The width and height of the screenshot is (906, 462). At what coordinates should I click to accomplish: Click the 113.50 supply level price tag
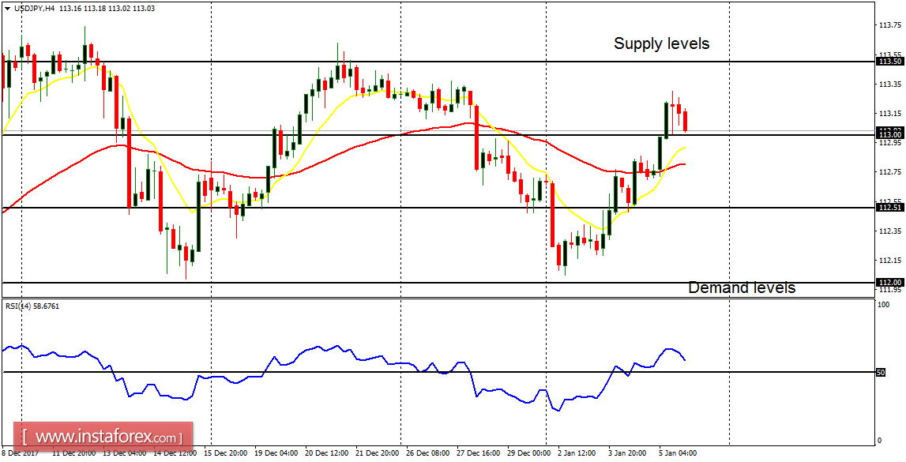pyautogui.click(x=890, y=60)
